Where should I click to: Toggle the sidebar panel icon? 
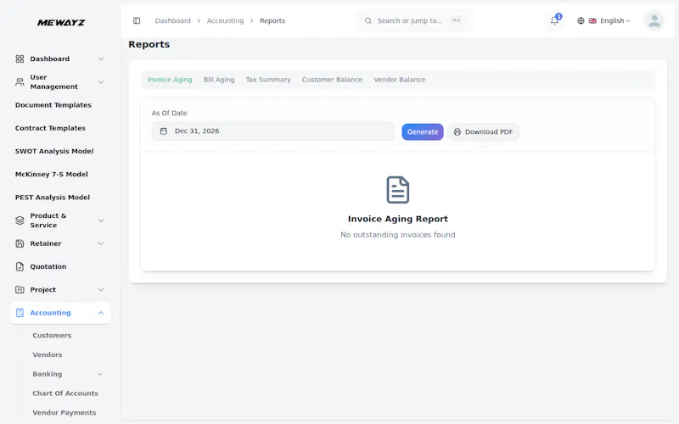[x=137, y=20]
